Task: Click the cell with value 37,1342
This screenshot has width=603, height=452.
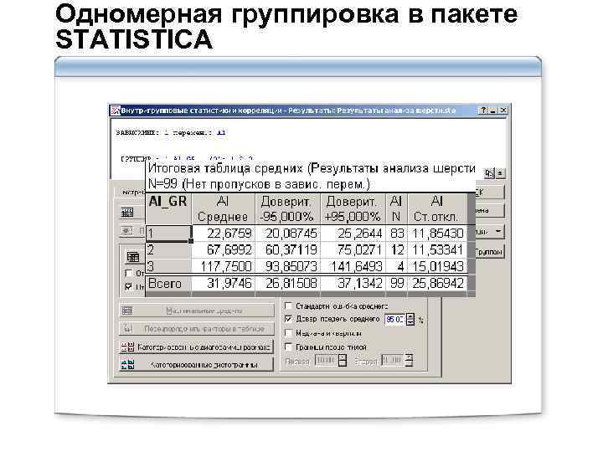Action: (353, 283)
